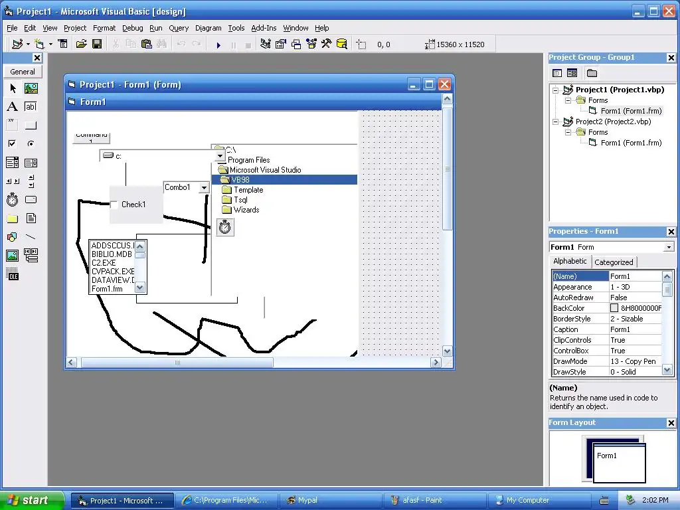This screenshot has width=680, height=510.
Task: Switch to My Computer taskbar button
Action: 540,501
